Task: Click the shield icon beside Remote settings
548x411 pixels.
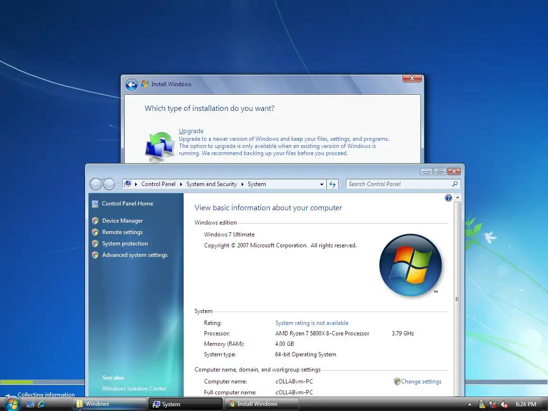Action: [x=95, y=232]
